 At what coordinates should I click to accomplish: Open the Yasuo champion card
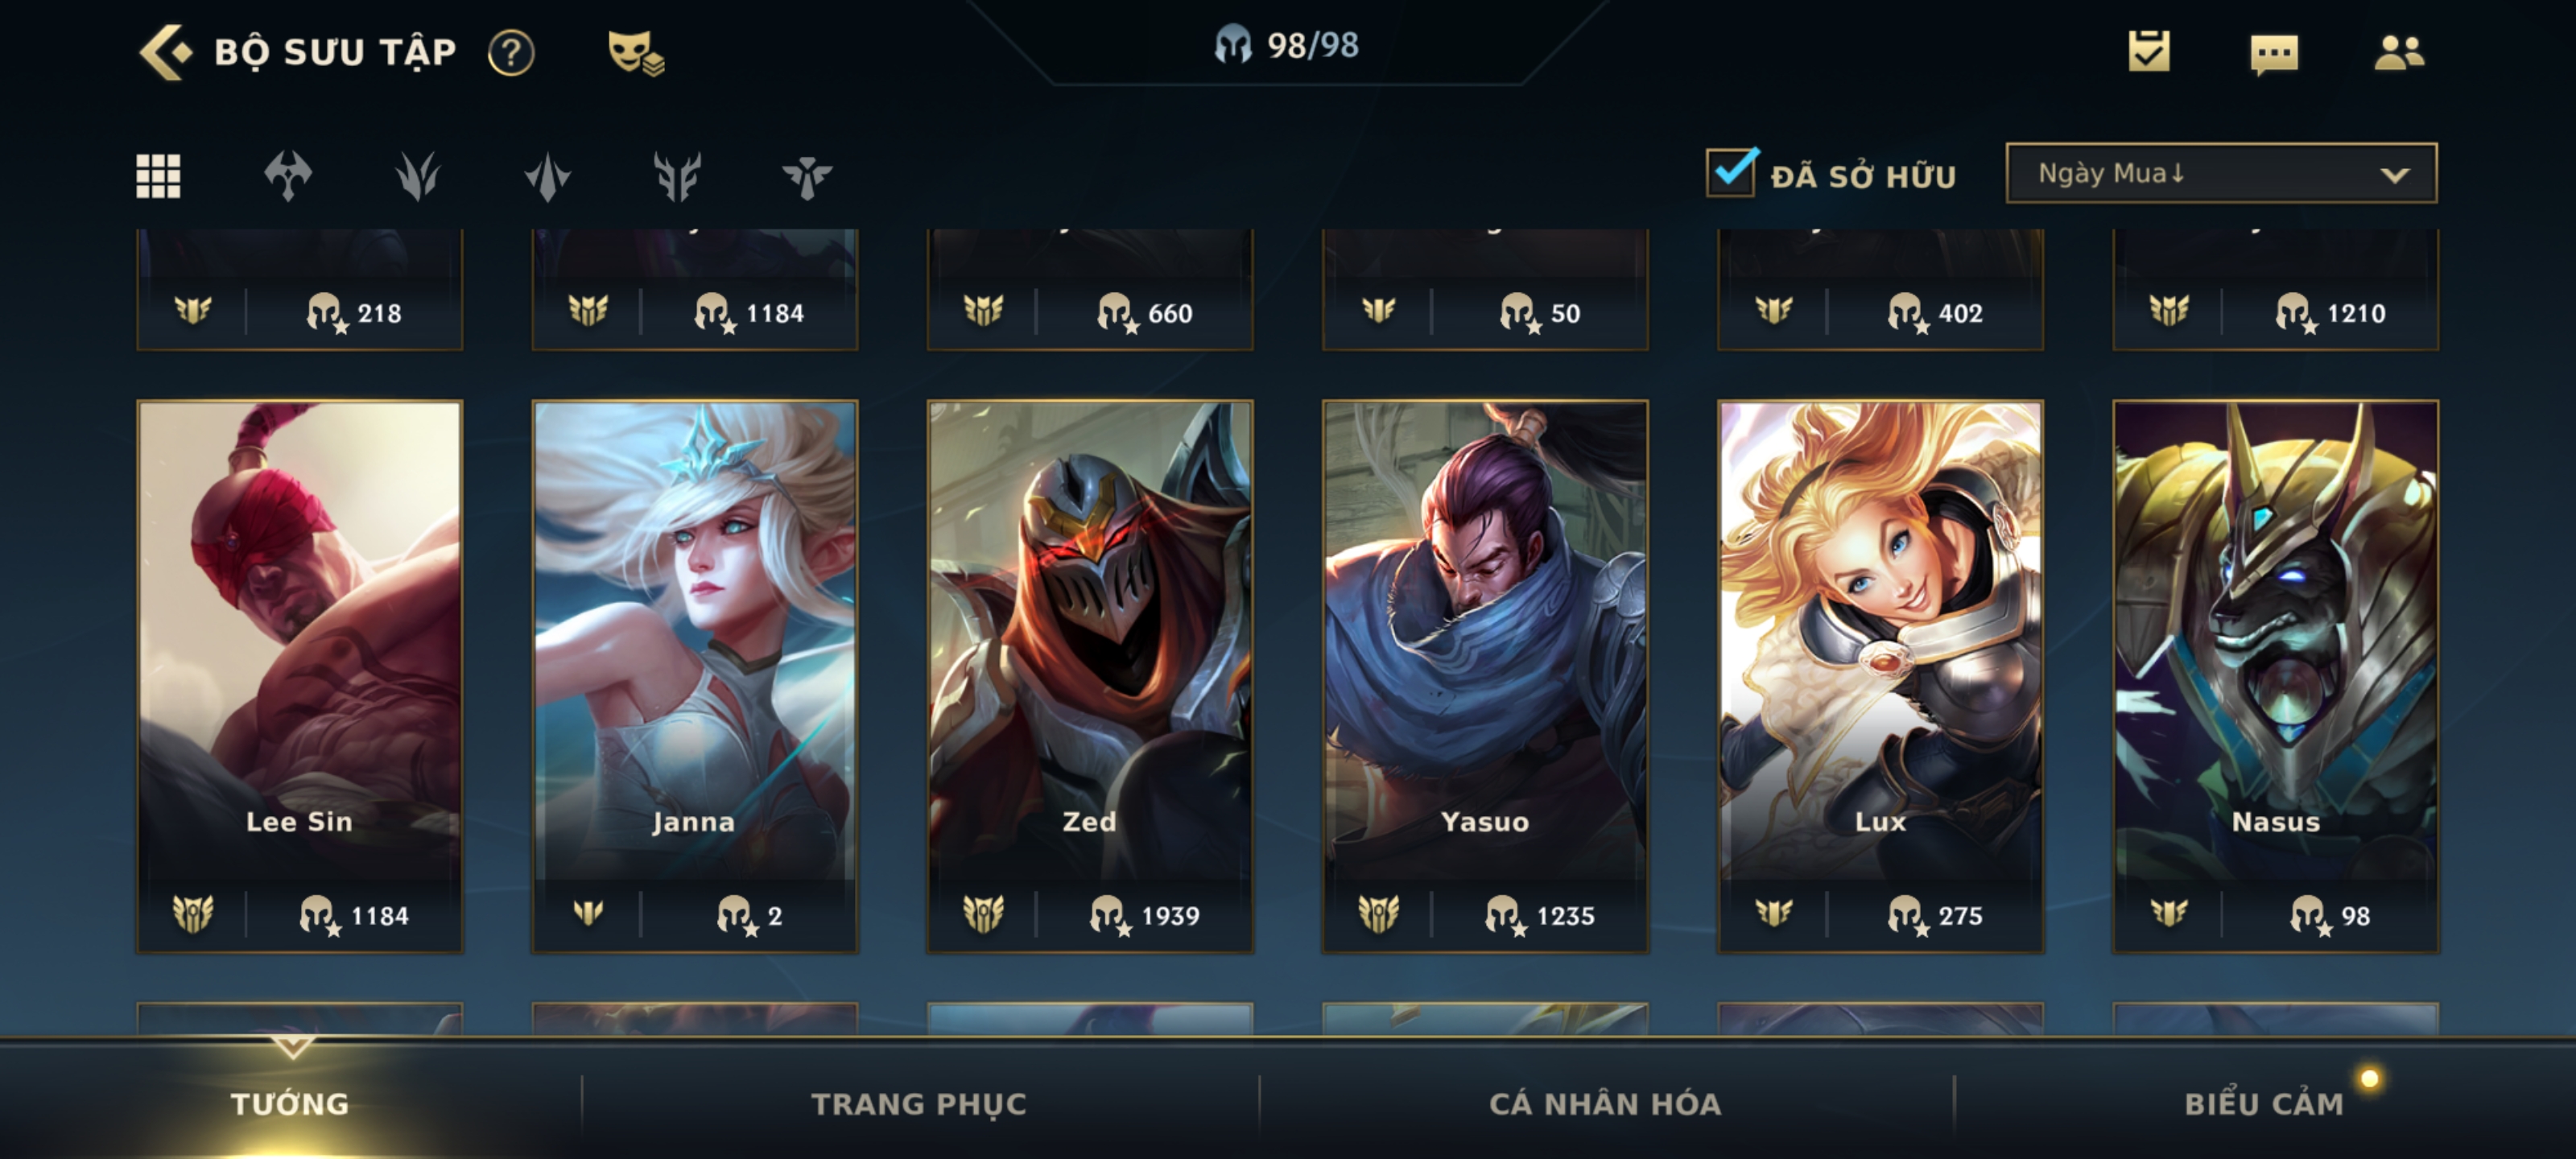(x=1485, y=676)
